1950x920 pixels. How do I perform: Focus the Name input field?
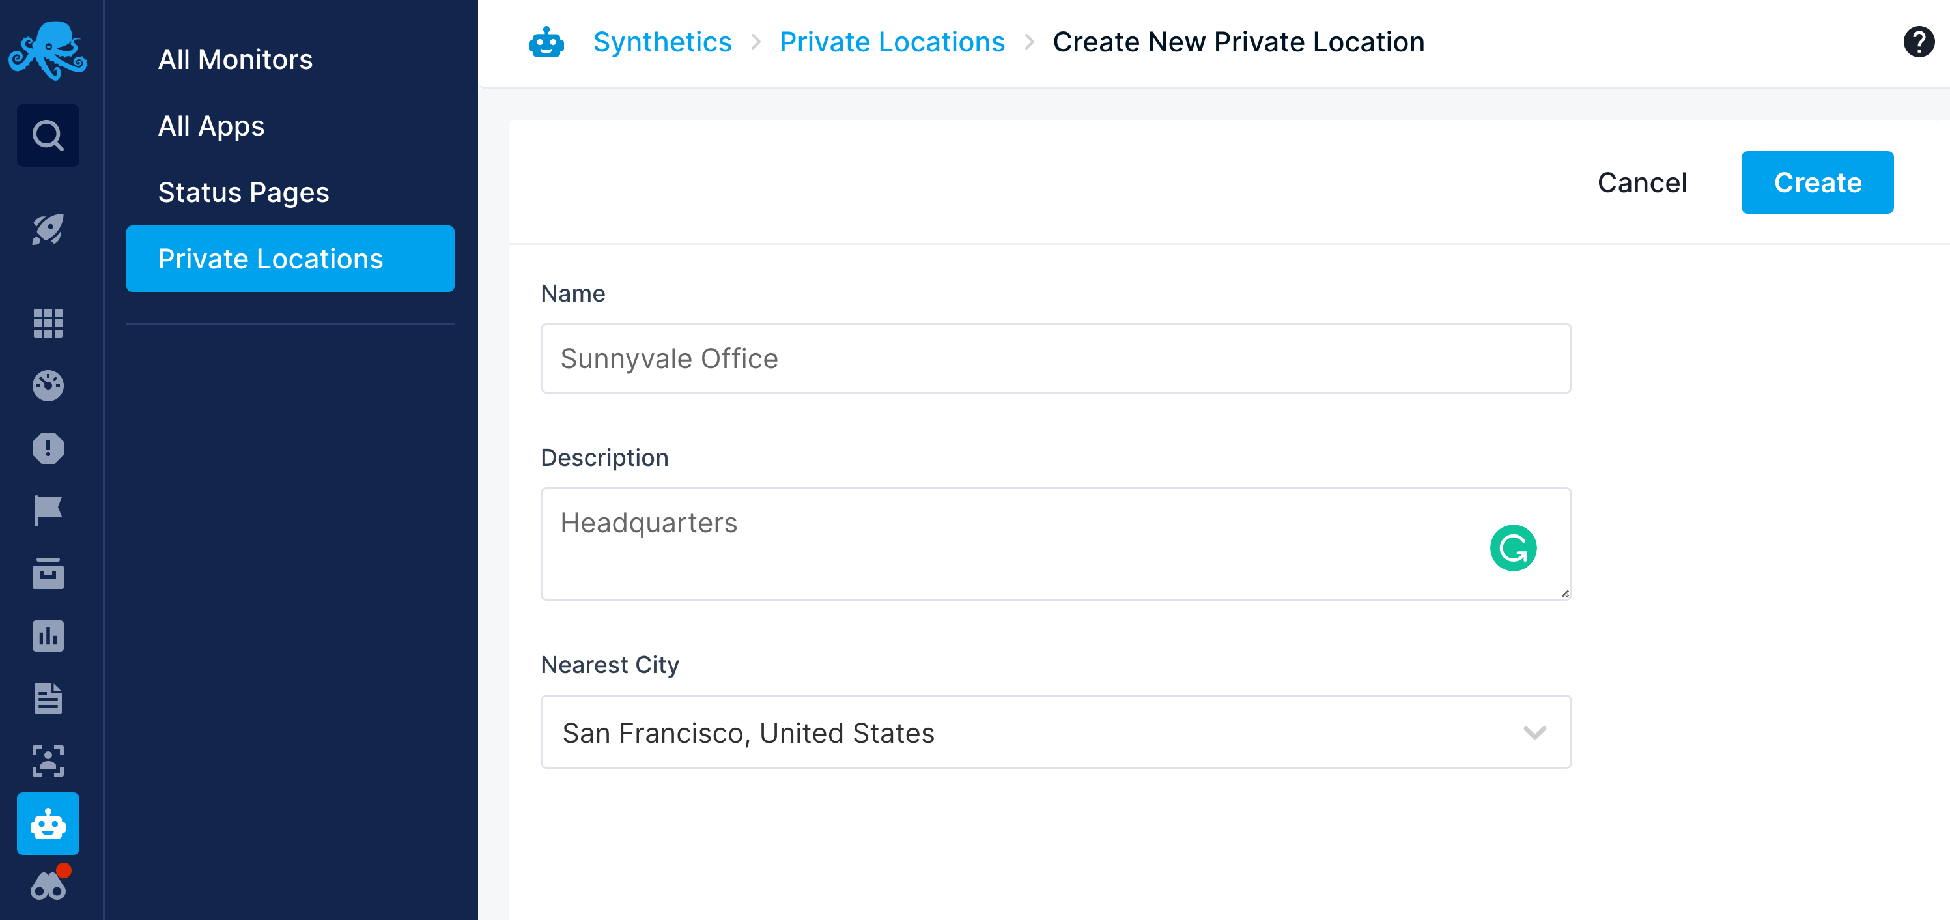[x=1055, y=358]
